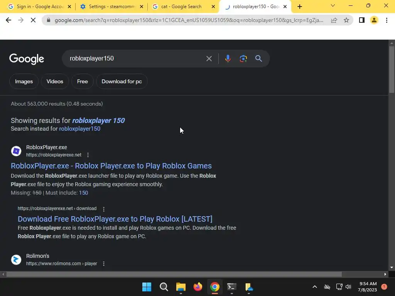The width and height of the screenshot is (395, 296).
Task: Submit search with magnifier icon
Action: [258, 59]
